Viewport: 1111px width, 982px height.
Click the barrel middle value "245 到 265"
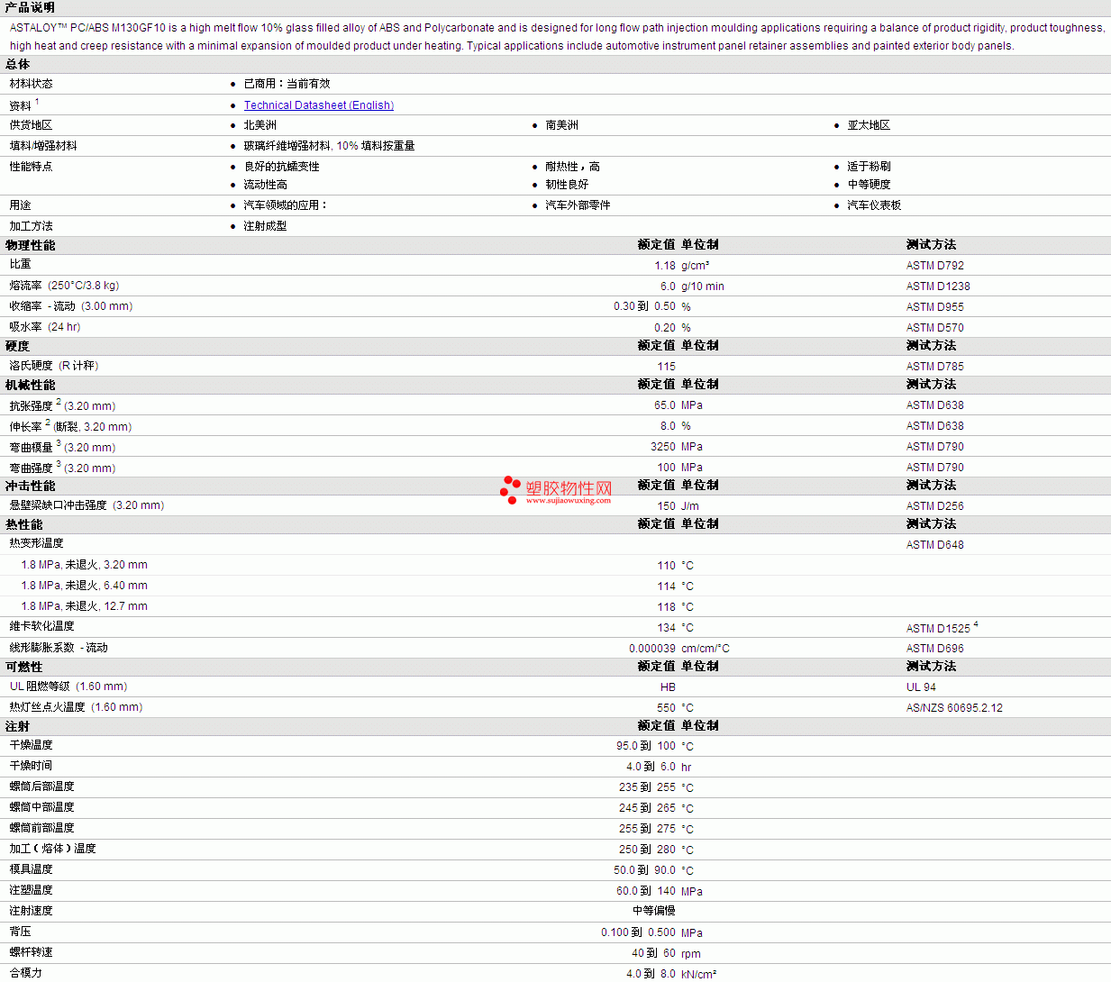647,808
